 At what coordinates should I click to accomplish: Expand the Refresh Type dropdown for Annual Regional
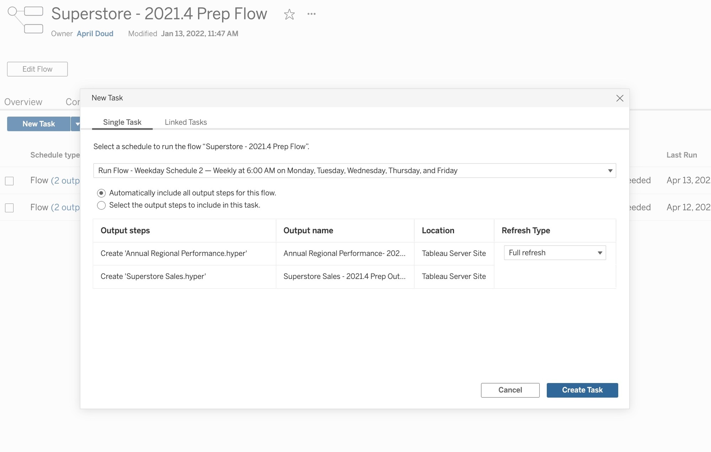point(599,253)
